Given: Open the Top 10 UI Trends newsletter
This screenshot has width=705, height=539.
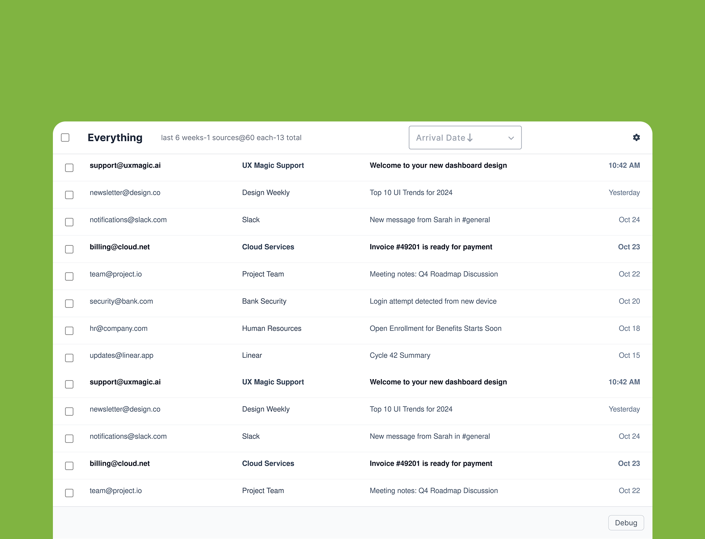Looking at the screenshot, I should [x=411, y=193].
